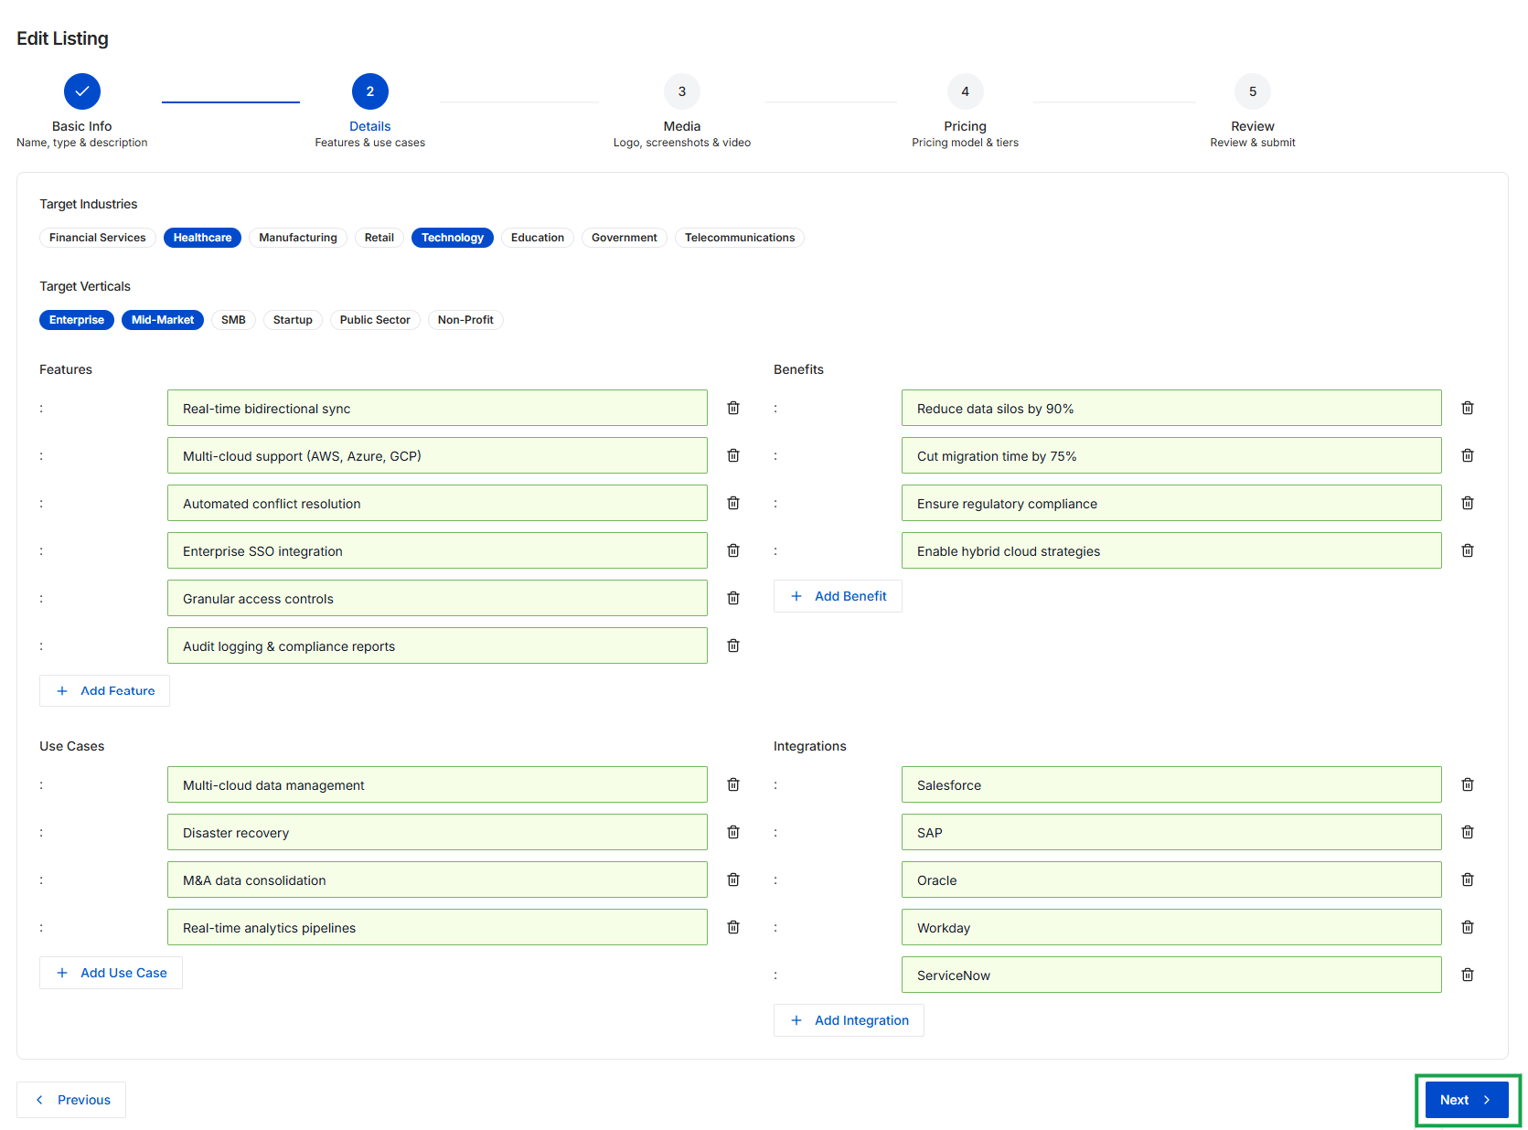Deselect the Technology industry chip

tap(453, 238)
